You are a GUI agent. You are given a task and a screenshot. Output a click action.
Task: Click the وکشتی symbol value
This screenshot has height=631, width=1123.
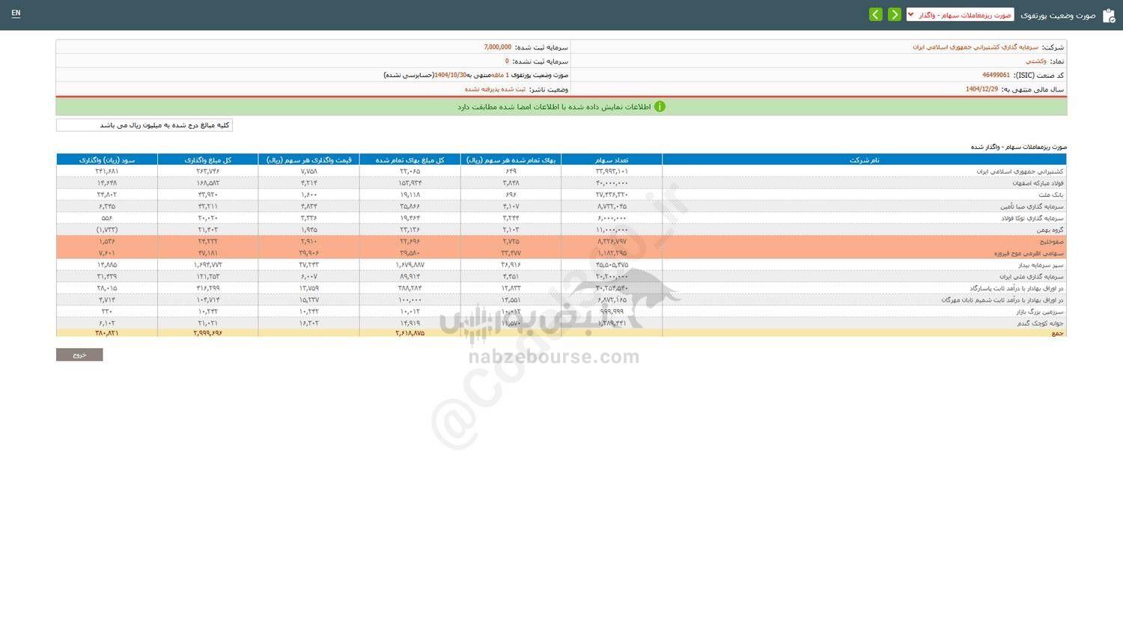[1035, 61]
